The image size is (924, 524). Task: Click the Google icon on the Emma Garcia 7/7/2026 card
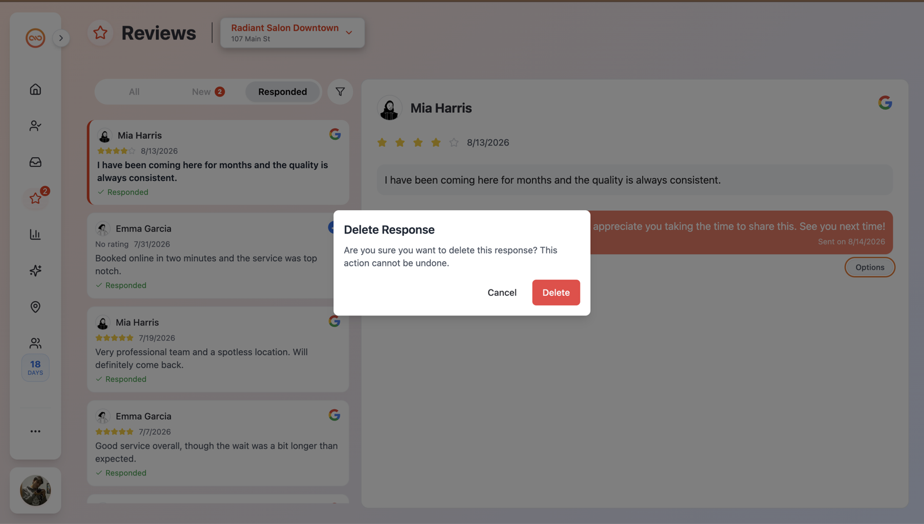point(334,415)
